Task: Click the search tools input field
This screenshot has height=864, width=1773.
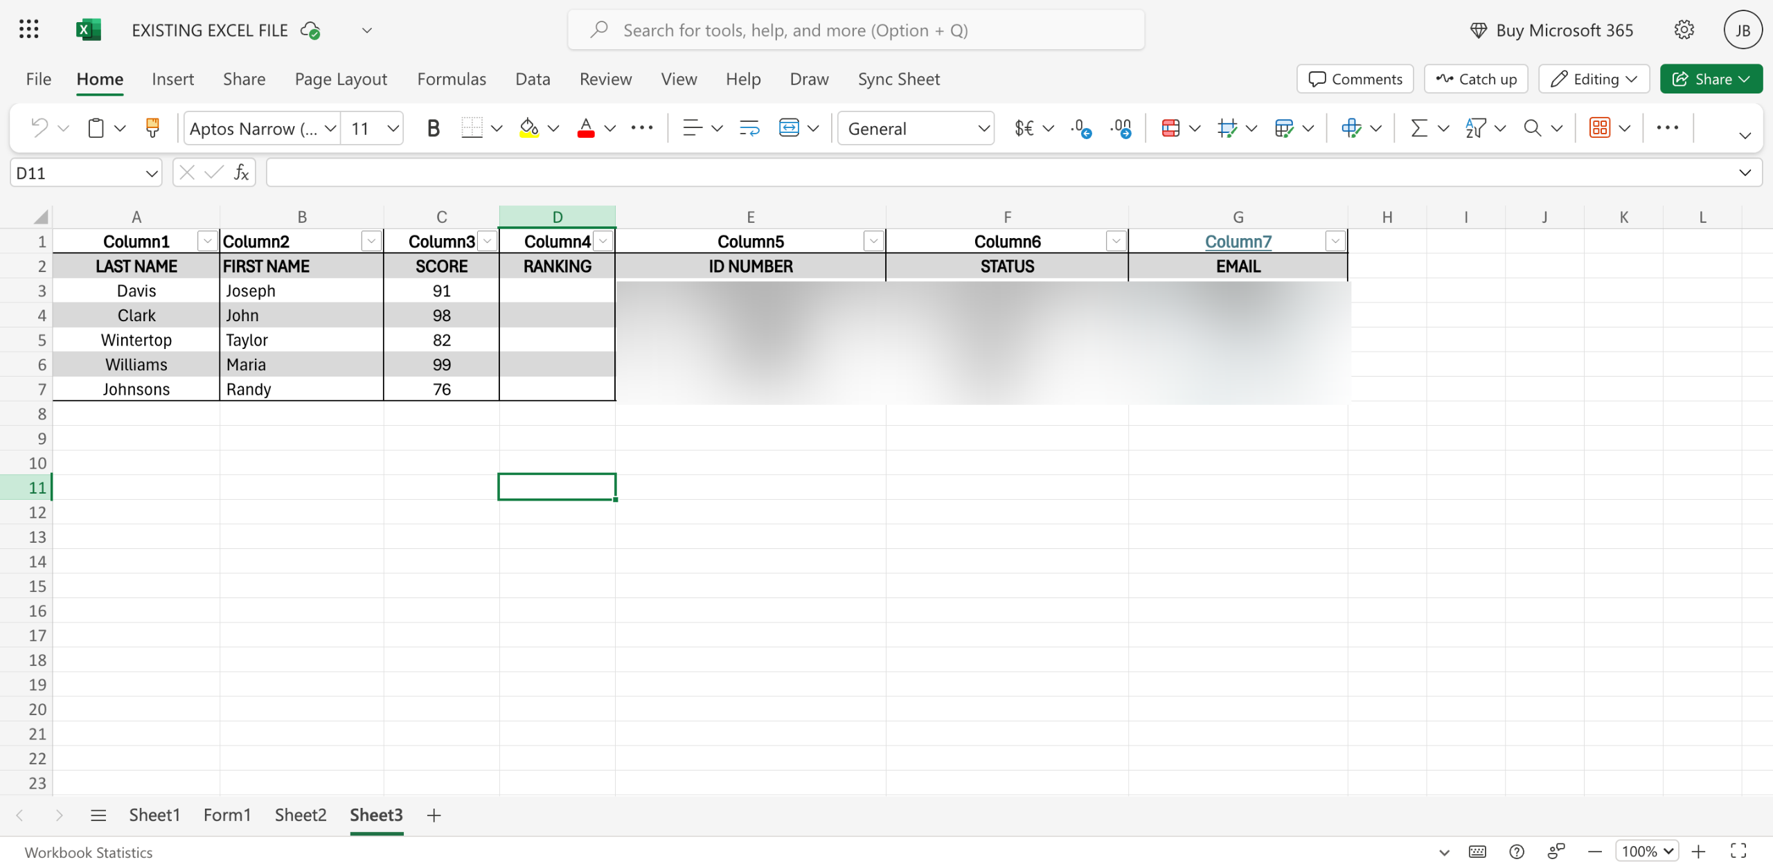Action: point(856,30)
